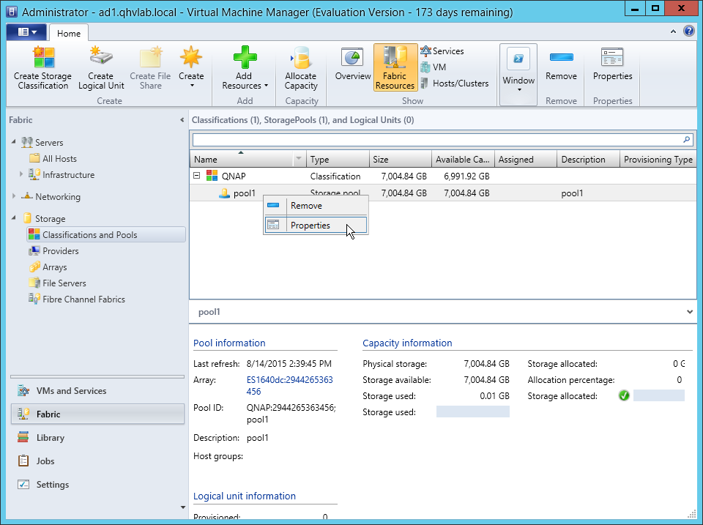Click the Storage allocated progress bar
Screen dimensions: 703x525
[x=658, y=395]
